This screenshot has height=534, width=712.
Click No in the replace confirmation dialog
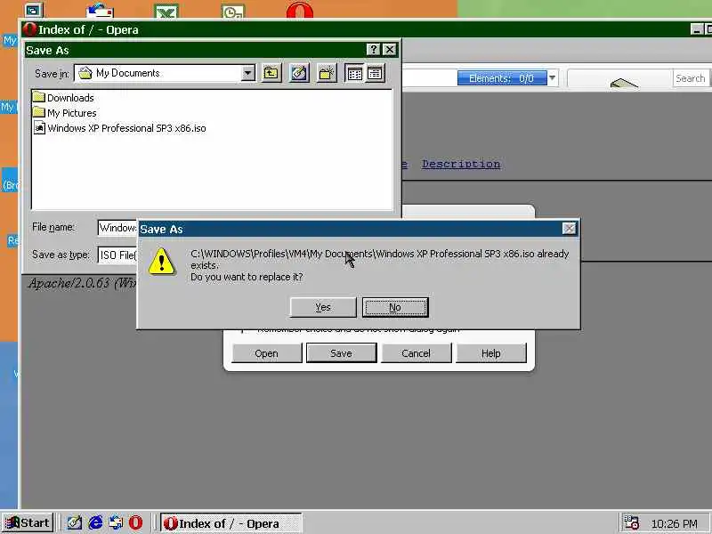click(395, 307)
